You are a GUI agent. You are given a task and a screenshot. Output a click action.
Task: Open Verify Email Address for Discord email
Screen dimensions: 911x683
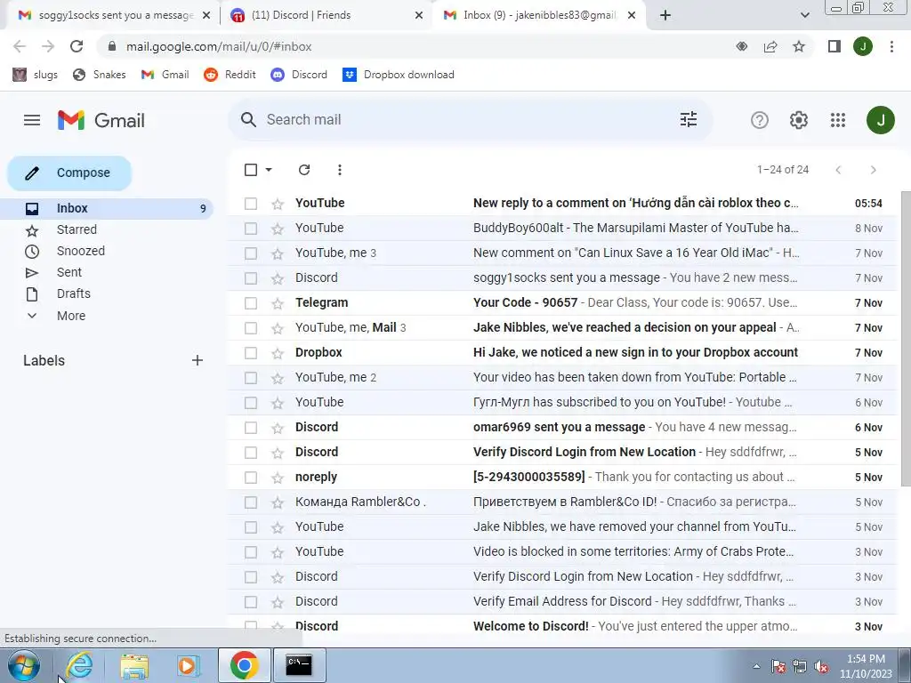560,602
